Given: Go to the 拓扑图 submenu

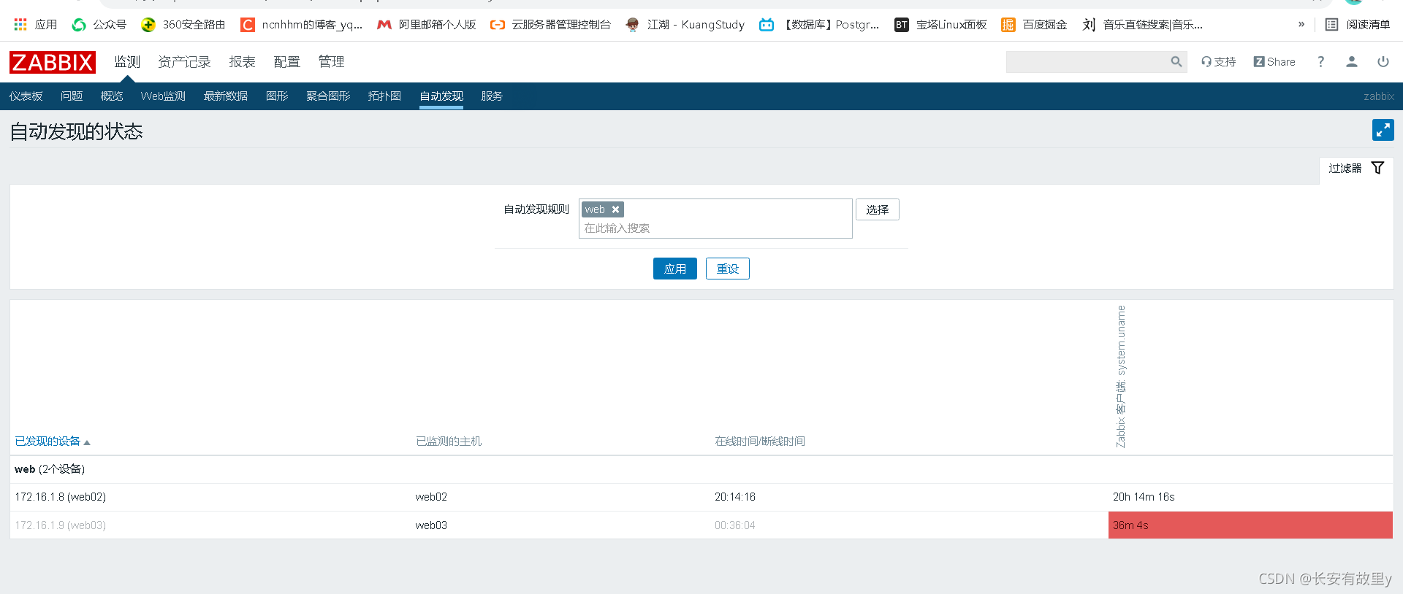Looking at the screenshot, I should [384, 96].
